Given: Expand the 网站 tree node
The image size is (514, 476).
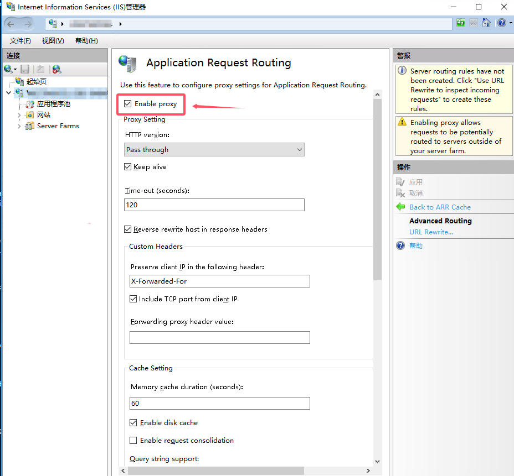Looking at the screenshot, I should click(x=19, y=114).
